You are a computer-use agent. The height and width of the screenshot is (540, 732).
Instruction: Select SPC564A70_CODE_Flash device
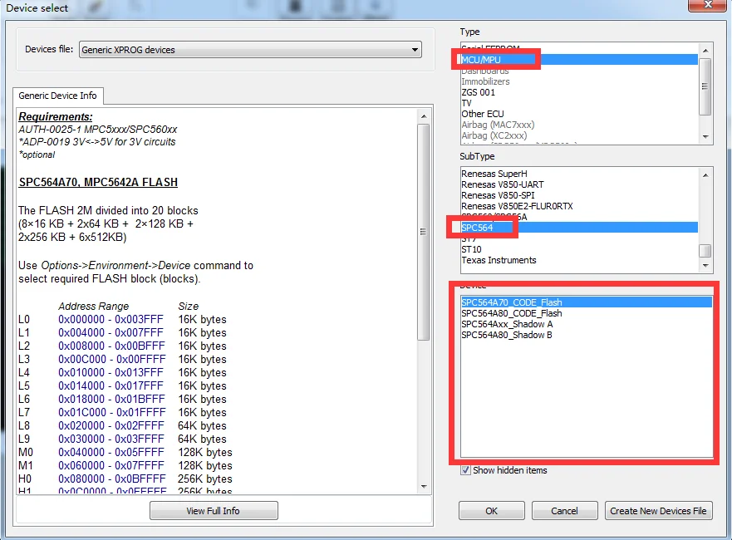coord(587,302)
